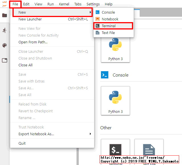Click the Jupyter logo icon
Screen dimensions: 182x165
tap(4, 4)
